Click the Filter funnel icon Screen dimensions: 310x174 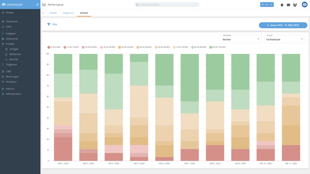click(49, 25)
